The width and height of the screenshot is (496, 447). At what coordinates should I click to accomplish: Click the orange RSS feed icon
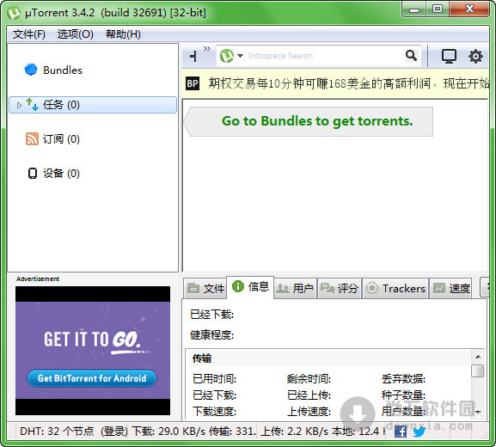pyautogui.click(x=32, y=139)
